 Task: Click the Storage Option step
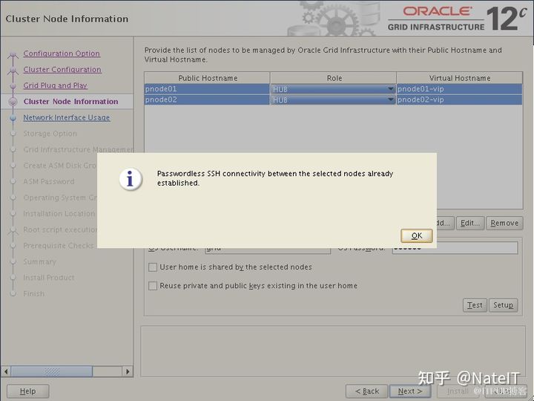pyautogui.click(x=50, y=134)
